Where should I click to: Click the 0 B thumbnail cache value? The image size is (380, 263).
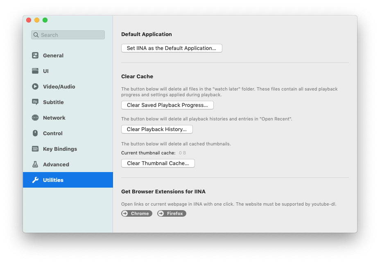click(182, 153)
